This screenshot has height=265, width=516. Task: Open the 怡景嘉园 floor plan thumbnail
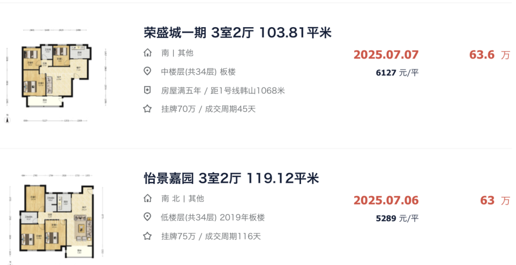tap(56, 218)
